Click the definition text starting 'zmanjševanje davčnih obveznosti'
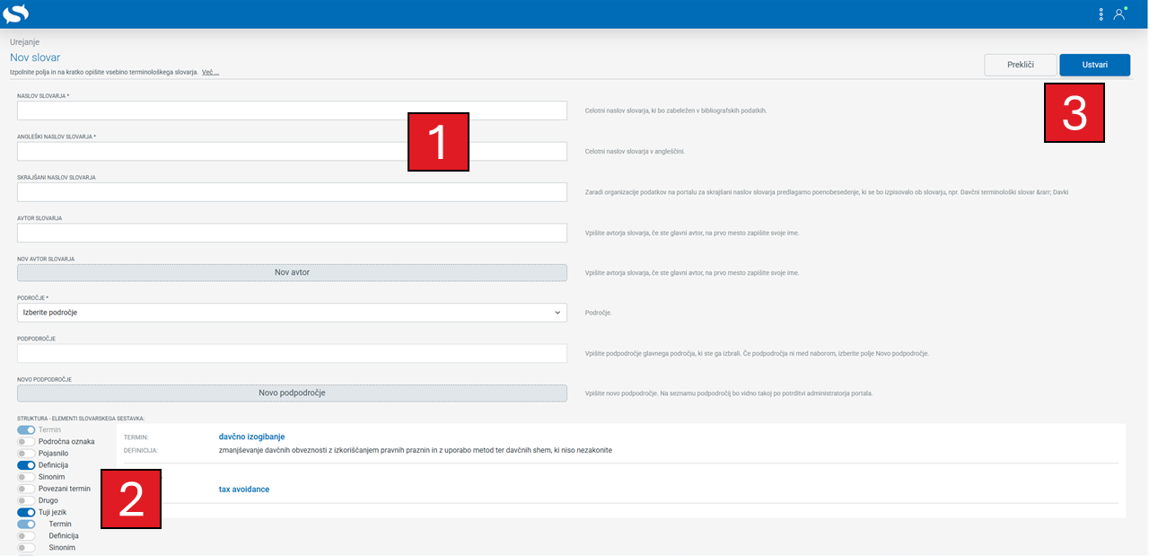 (415, 450)
